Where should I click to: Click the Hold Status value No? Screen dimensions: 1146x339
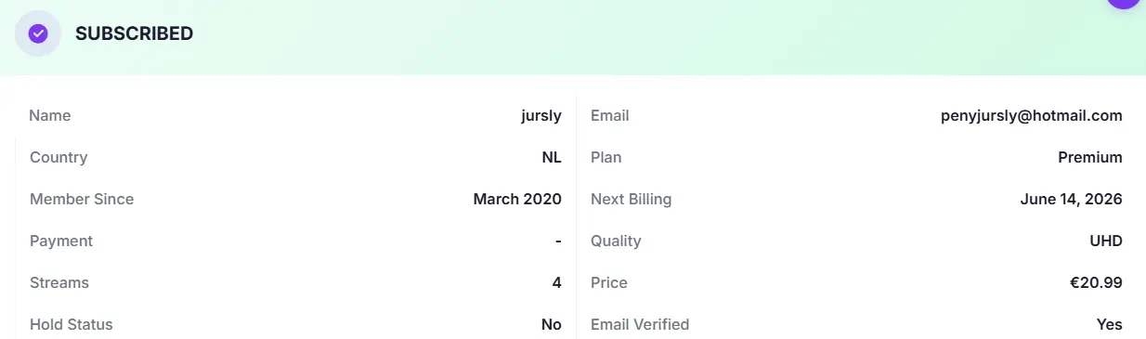(x=552, y=324)
